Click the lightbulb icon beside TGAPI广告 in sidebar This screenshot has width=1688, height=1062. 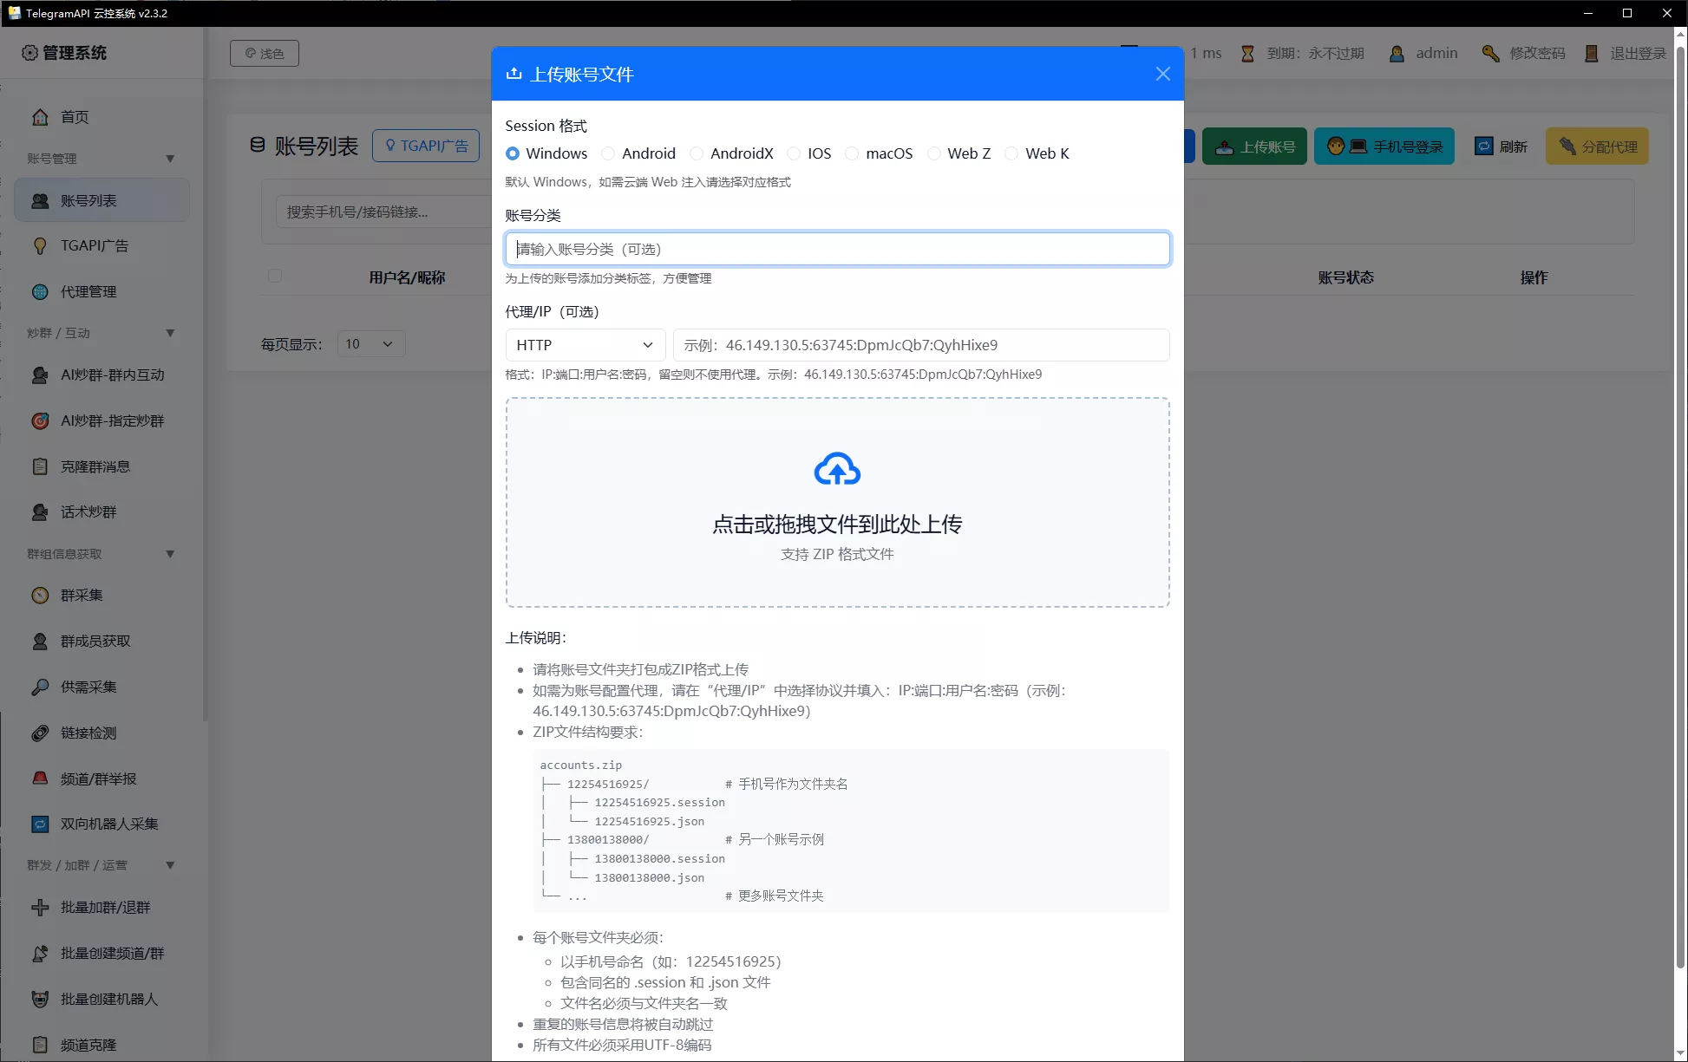click(x=40, y=245)
